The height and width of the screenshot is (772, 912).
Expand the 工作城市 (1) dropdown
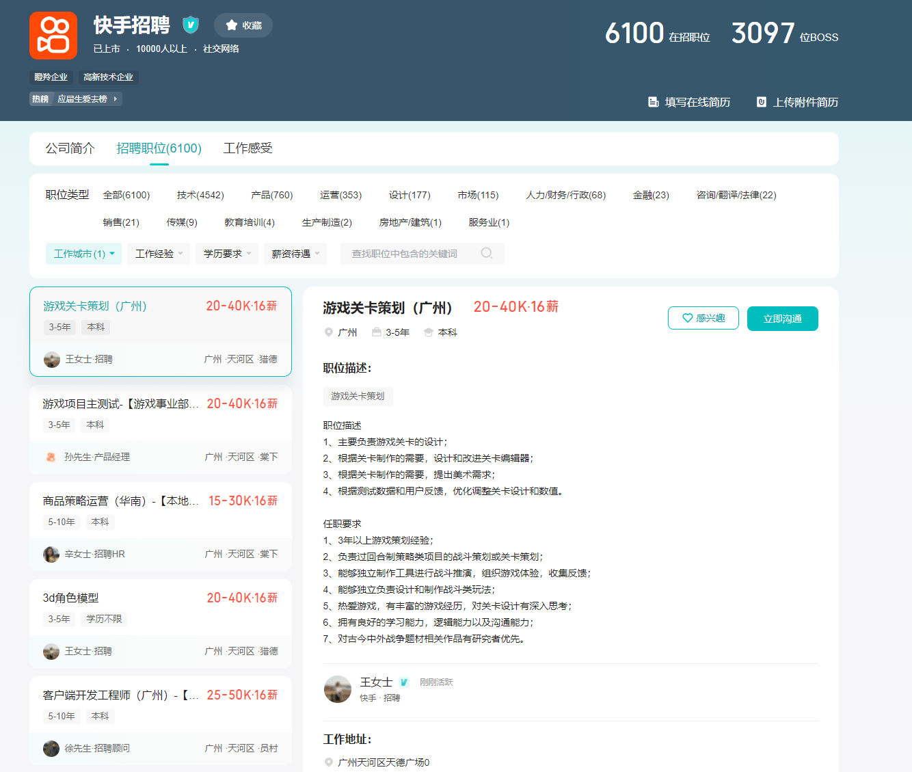(83, 254)
